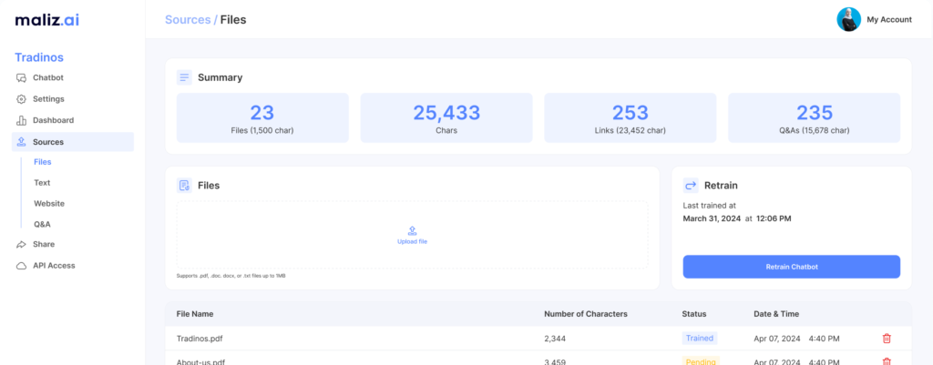Click the maliz.ai logo
The image size is (933, 365).
[x=46, y=20]
